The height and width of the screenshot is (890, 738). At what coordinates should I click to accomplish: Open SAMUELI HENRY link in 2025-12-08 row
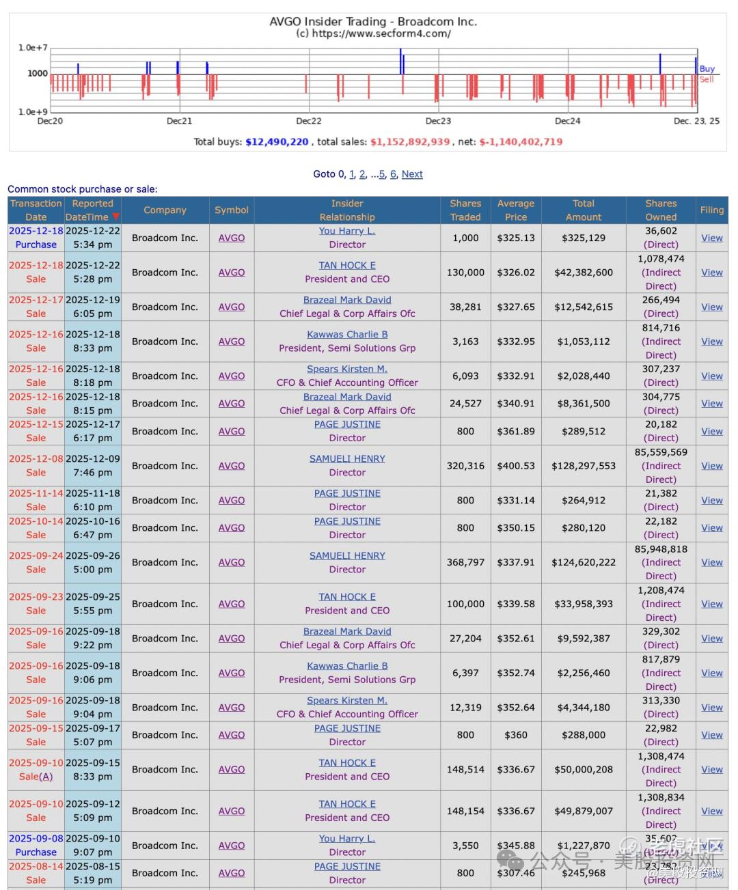click(x=347, y=459)
